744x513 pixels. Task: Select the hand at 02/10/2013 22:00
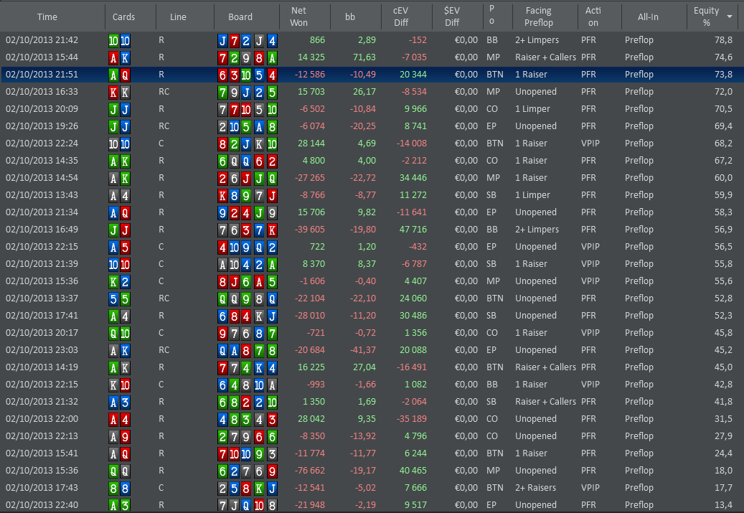pyautogui.click(x=372, y=418)
